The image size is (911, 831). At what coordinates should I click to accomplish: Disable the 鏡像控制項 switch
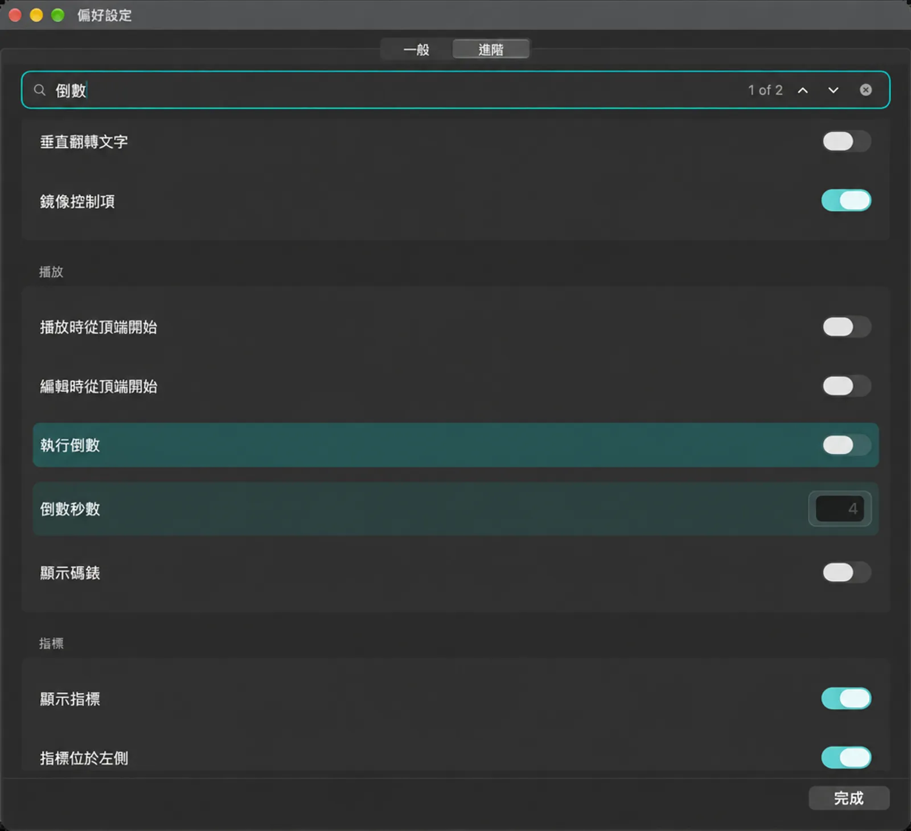tap(846, 200)
